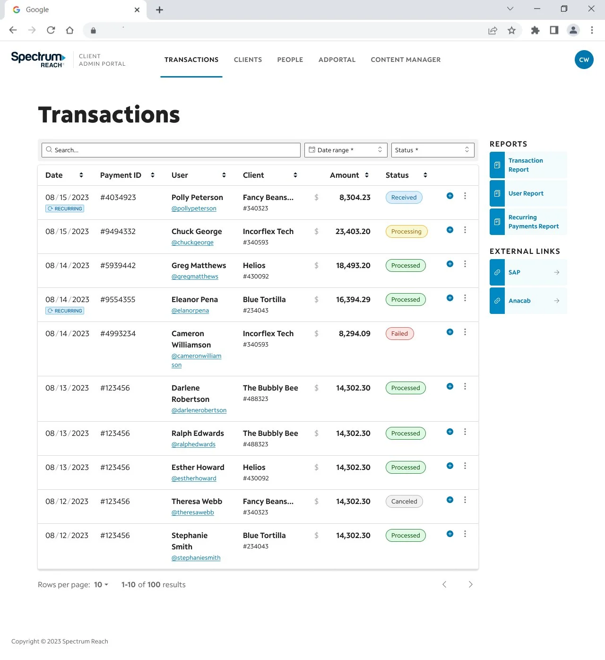Open the Recurring Payments Report
The height and width of the screenshot is (660, 605).
pos(528,222)
